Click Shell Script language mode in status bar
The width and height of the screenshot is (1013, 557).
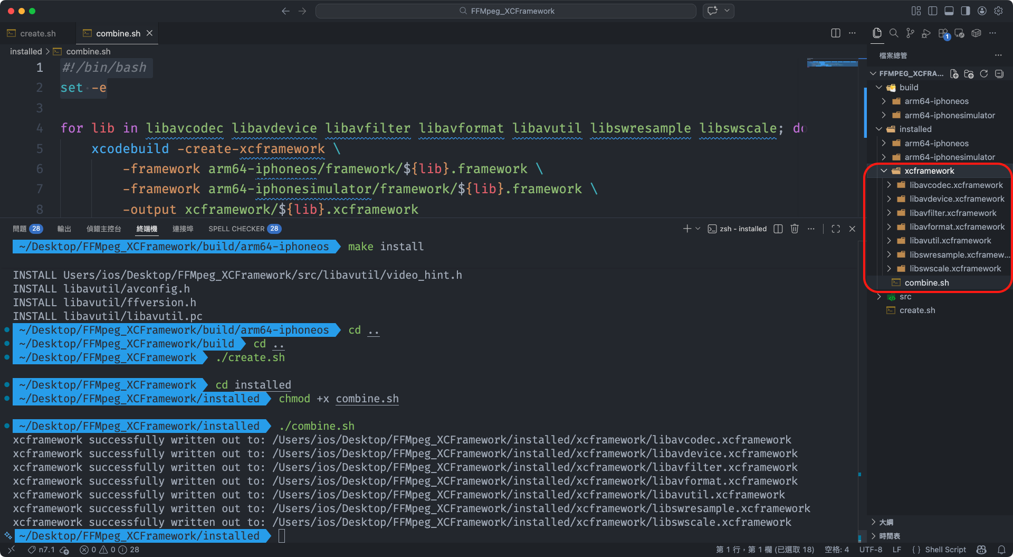[945, 550]
